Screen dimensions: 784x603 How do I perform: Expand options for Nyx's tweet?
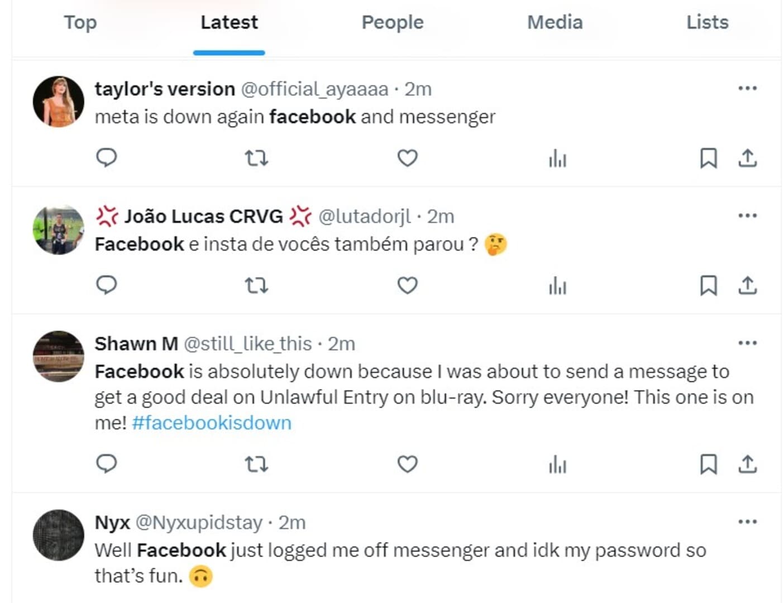[747, 521]
